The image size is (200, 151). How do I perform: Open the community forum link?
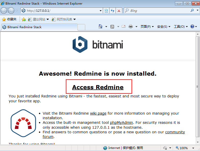point(175,132)
